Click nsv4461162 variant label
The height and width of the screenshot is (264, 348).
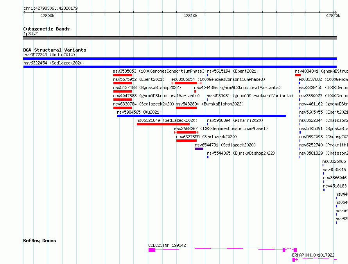(324, 104)
